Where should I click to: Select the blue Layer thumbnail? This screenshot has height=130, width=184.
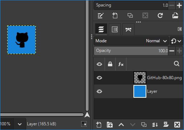140,91
